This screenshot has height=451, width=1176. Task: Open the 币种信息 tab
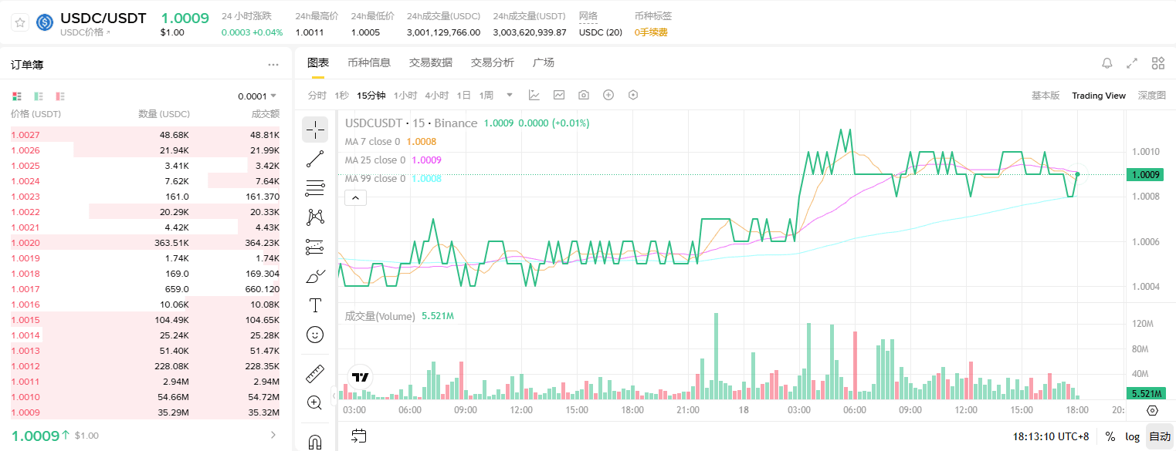coord(369,62)
